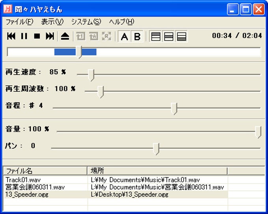This screenshot has height=214, width=268.
Task: Click the 音程 pitch slider thumb
Action: 174,109
